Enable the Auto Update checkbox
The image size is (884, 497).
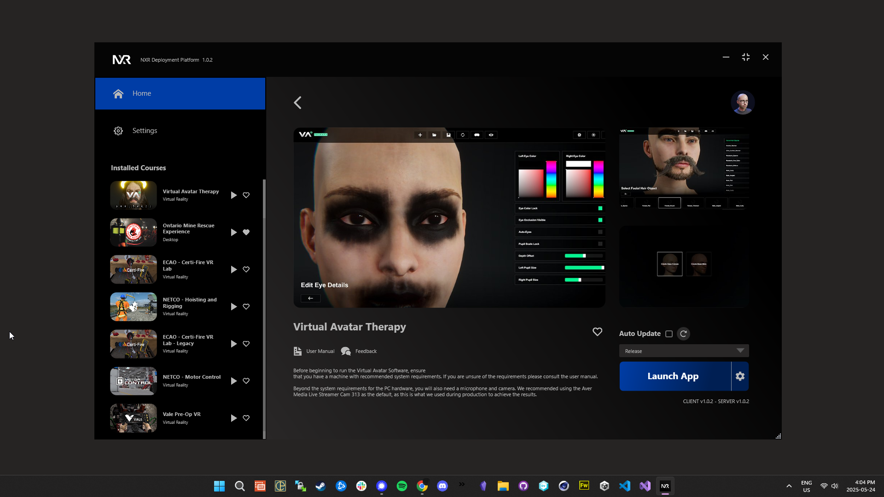[669, 334]
